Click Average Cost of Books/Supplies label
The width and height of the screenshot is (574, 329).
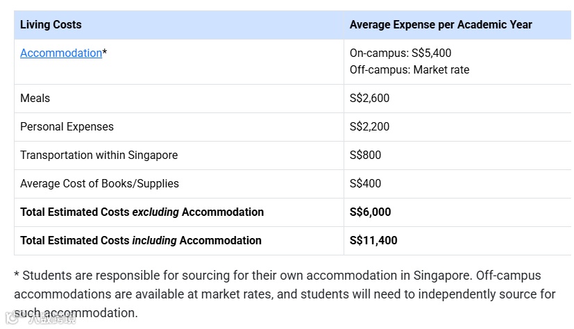point(99,183)
